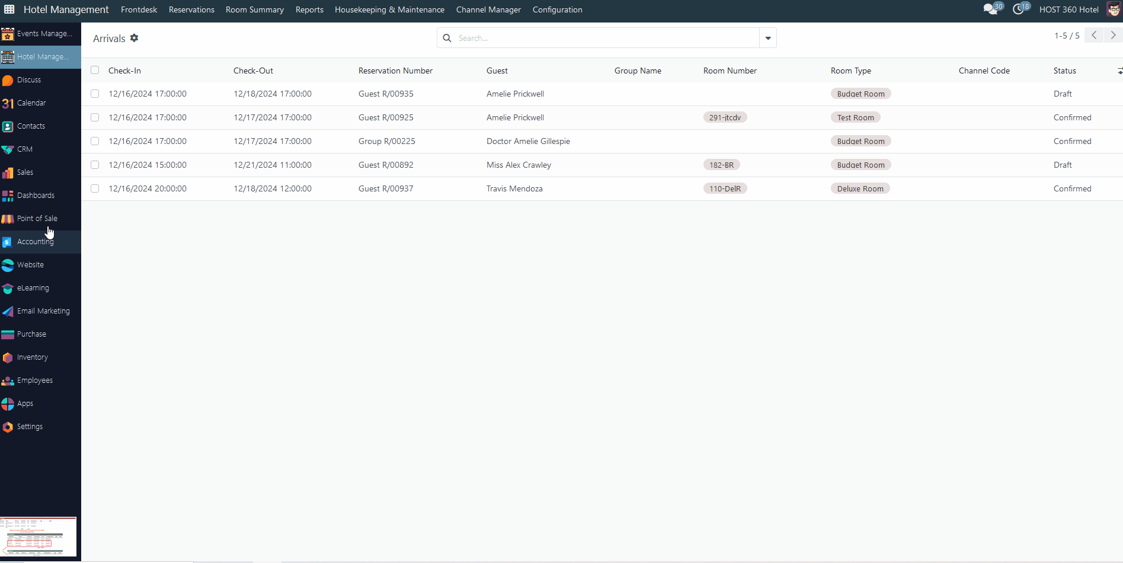Open the thumbnail preview at bottom left
This screenshot has width=1123, height=563.
click(38, 536)
